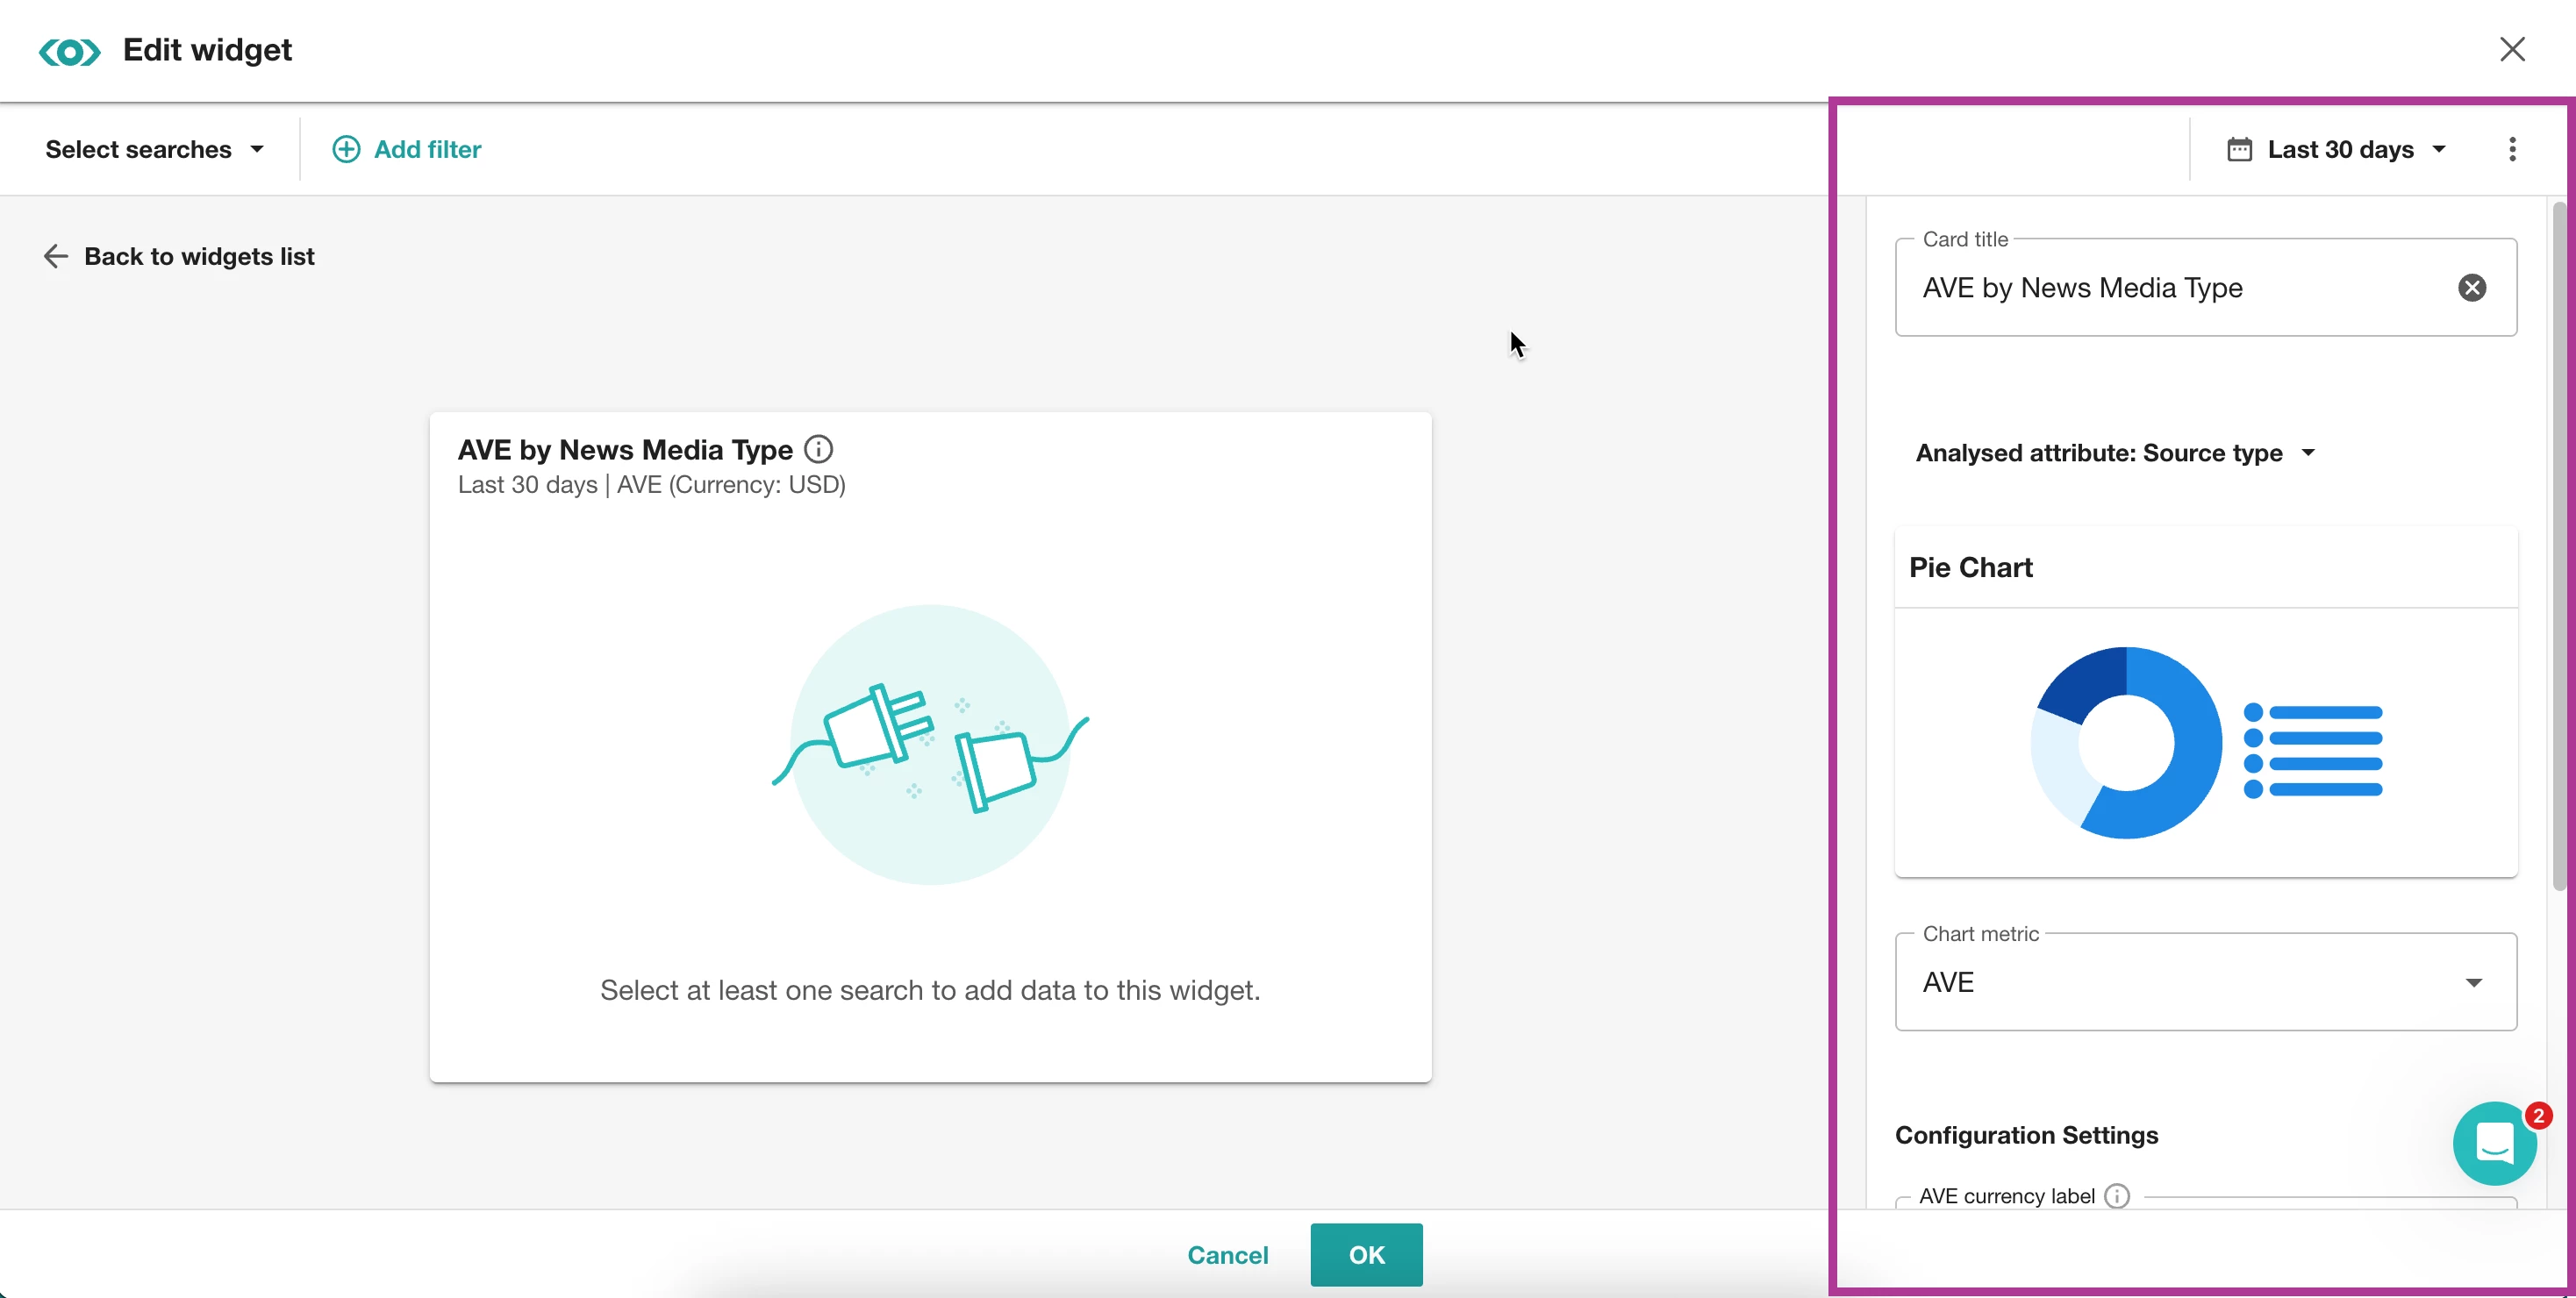Screen dimensions: 2576x1298
Task: Open the Chart metric dropdown
Action: coord(2204,981)
